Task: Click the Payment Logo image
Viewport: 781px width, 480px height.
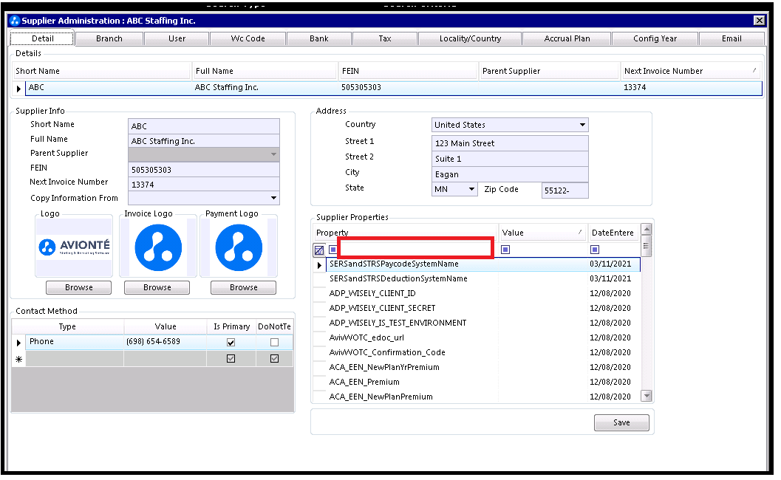Action: [x=239, y=247]
